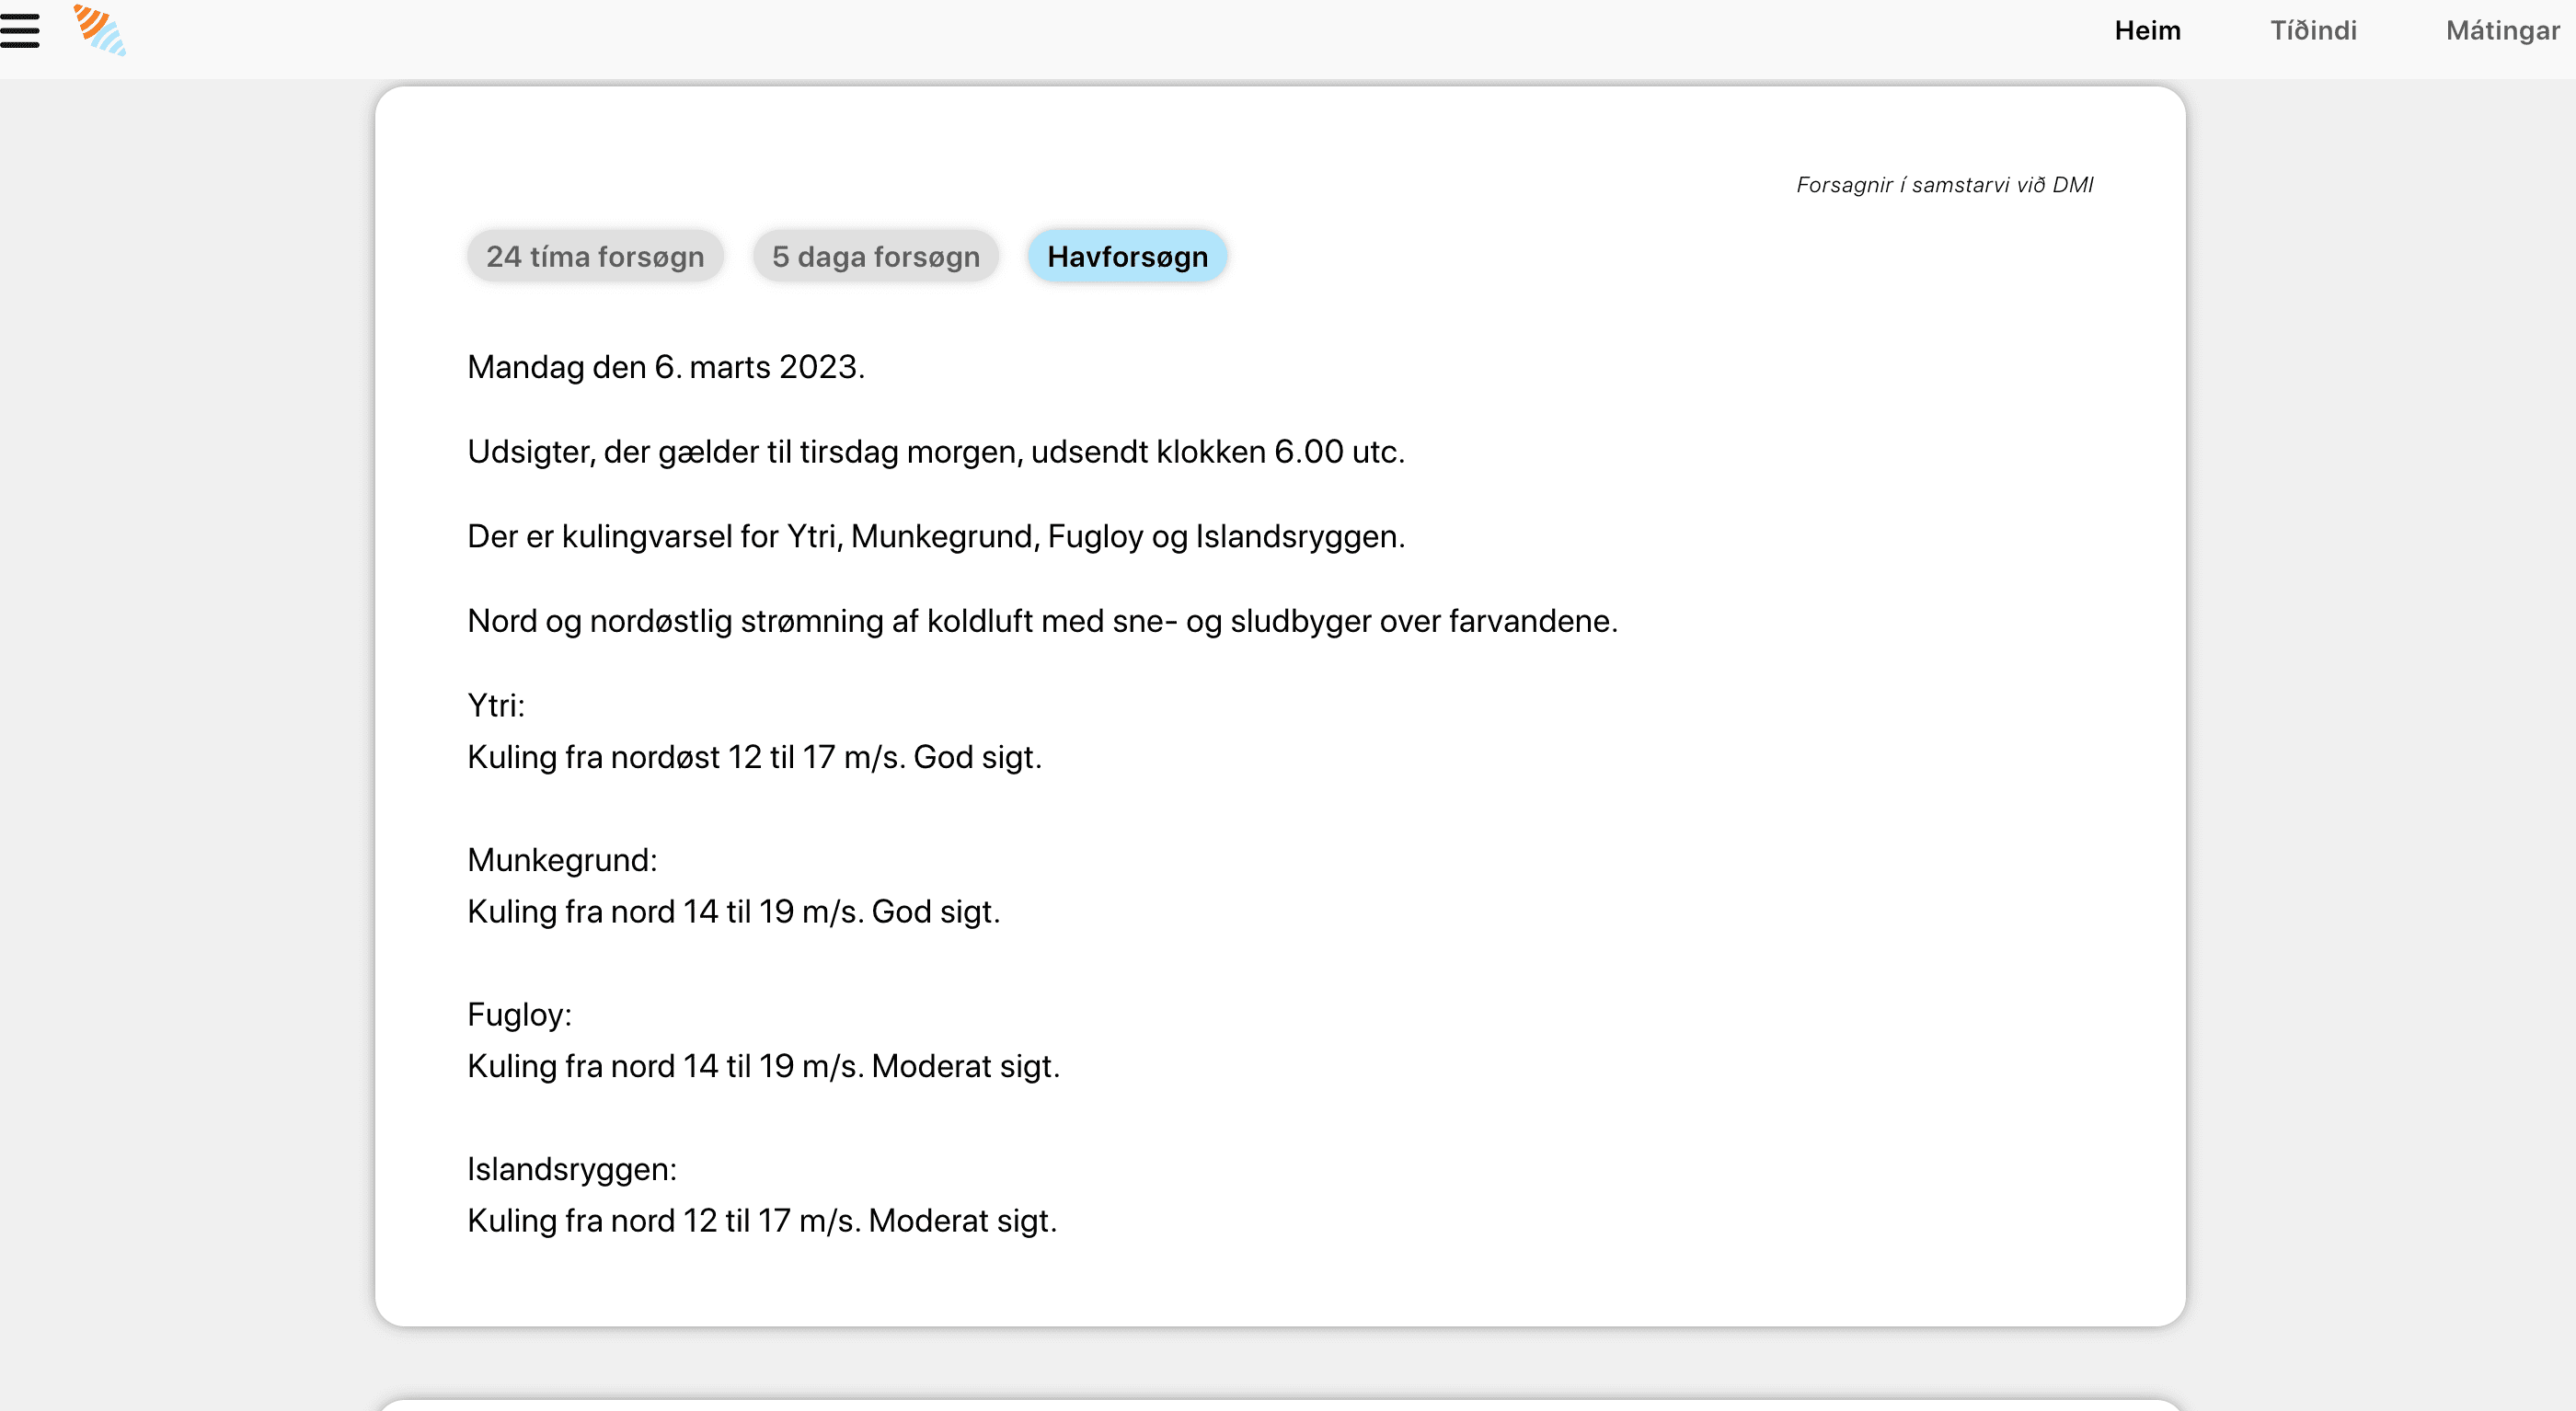
Task: Switch to the 5 daga forsøgn tab
Action: [876, 257]
